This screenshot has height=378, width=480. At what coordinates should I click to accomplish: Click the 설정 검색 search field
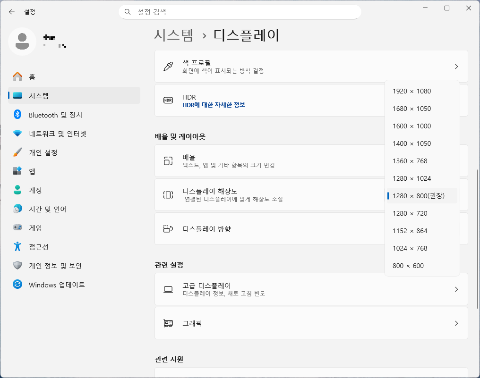(x=240, y=12)
